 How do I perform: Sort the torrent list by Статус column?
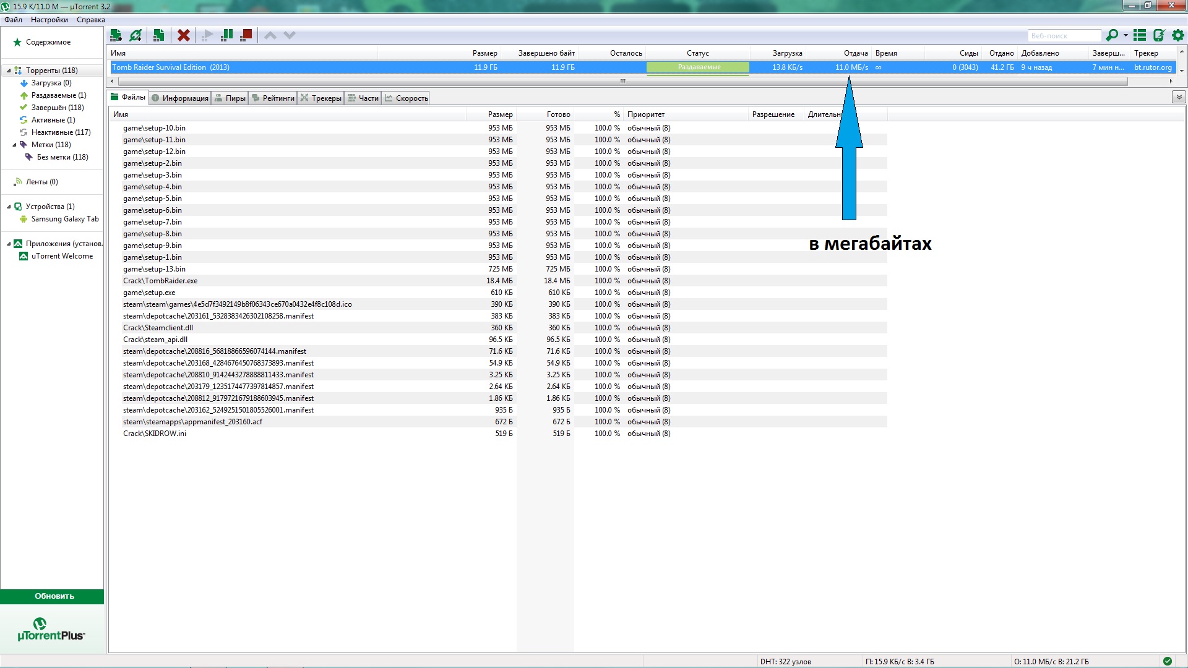click(697, 53)
